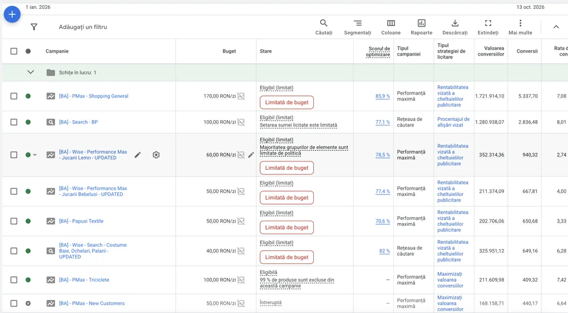This screenshot has height=313, width=568.
Task: Click the Întreruptă status text
Action: tap(271, 302)
